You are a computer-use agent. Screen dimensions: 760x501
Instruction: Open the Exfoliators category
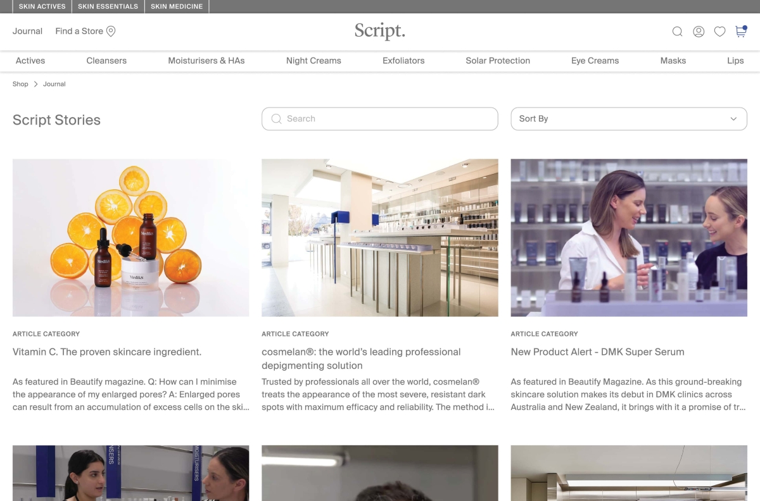point(403,61)
